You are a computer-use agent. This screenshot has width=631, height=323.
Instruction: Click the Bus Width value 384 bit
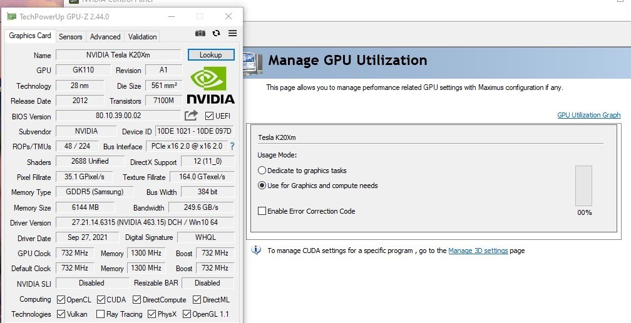point(208,192)
